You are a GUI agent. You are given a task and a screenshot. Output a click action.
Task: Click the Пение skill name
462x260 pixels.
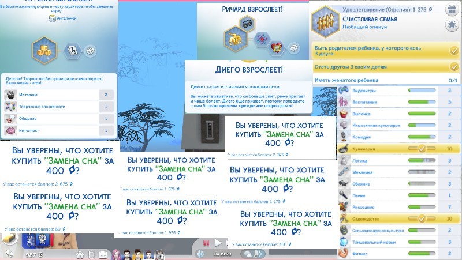(359, 195)
